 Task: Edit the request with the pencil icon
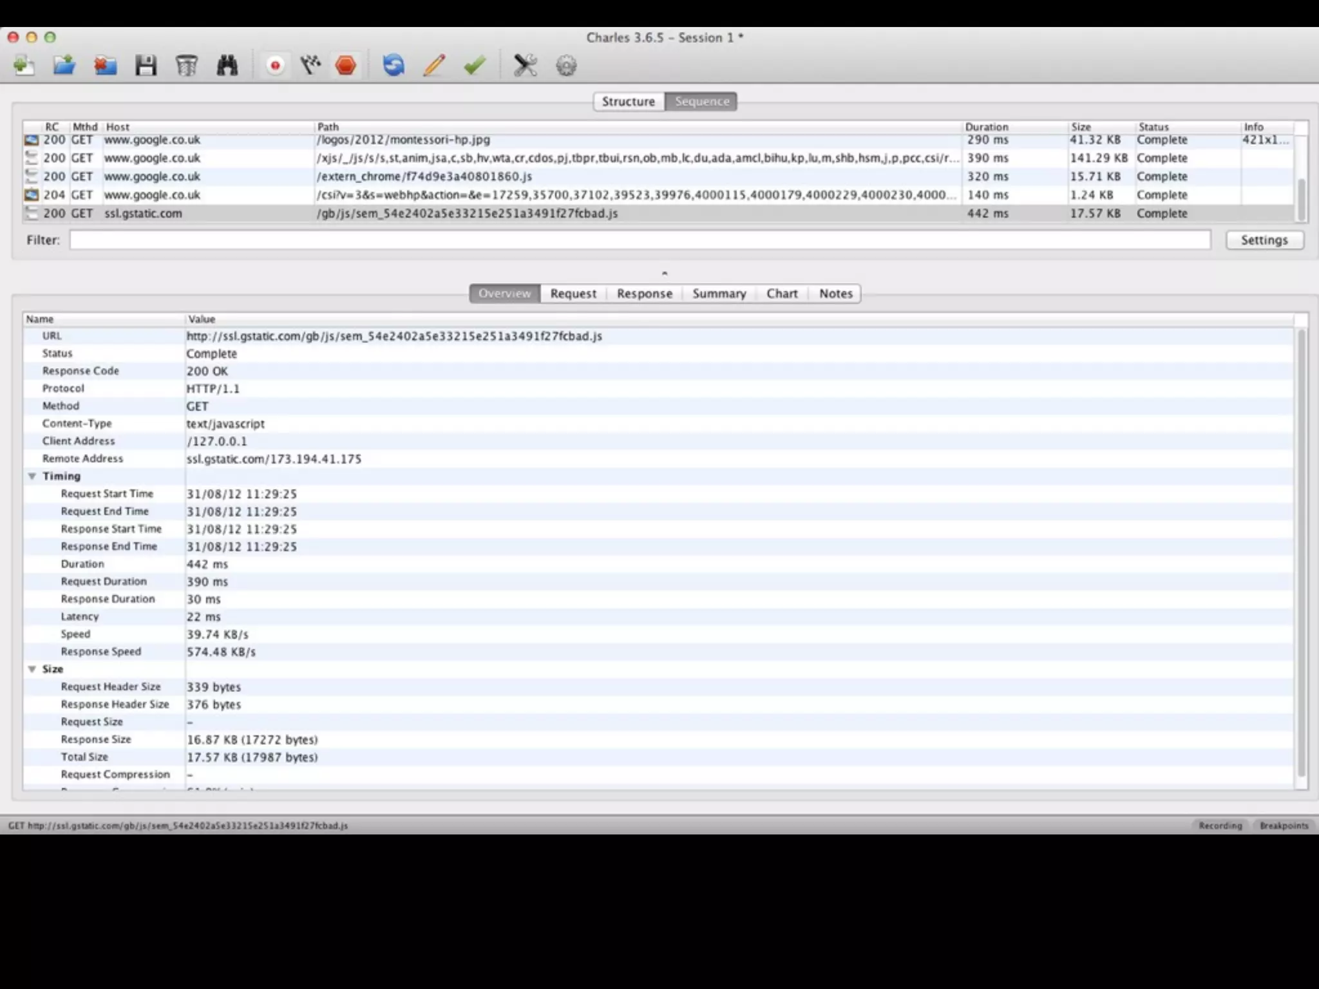pyautogui.click(x=434, y=66)
